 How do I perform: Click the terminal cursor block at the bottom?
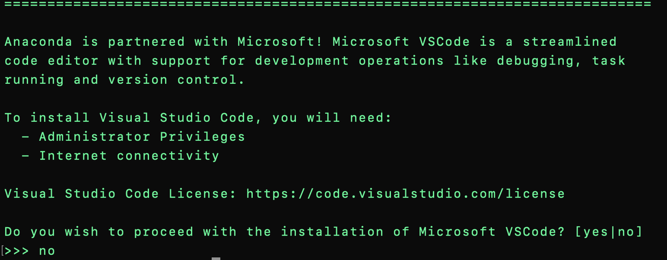216,258
